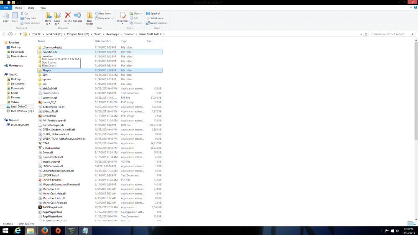Click the Help question mark icon
Viewport: 418px width, 235px height.
[x=415, y=8]
